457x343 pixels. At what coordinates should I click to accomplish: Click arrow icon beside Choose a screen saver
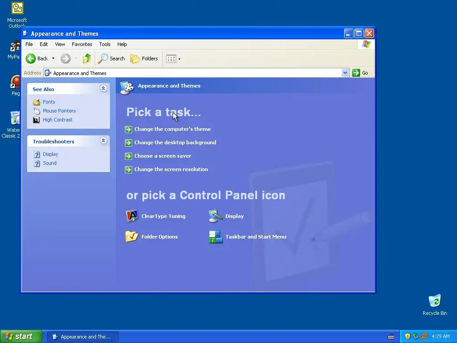(129, 156)
